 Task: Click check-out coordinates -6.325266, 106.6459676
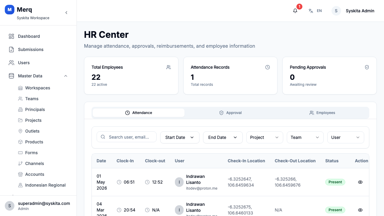[x=287, y=182]
